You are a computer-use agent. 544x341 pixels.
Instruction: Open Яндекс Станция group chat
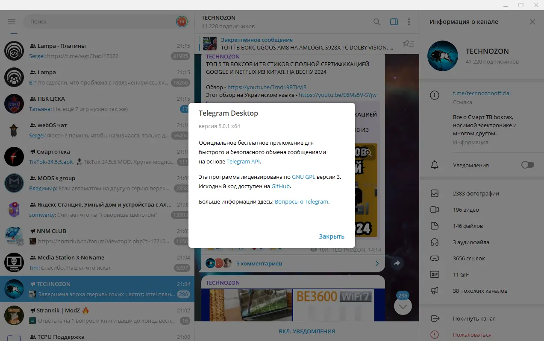pyautogui.click(x=97, y=210)
